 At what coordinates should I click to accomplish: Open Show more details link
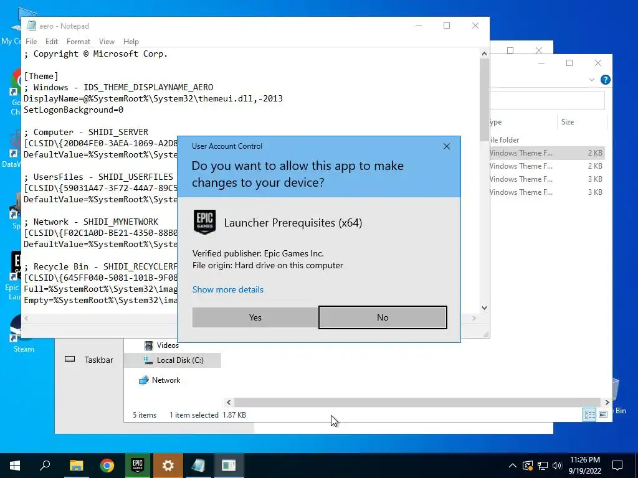tap(228, 289)
